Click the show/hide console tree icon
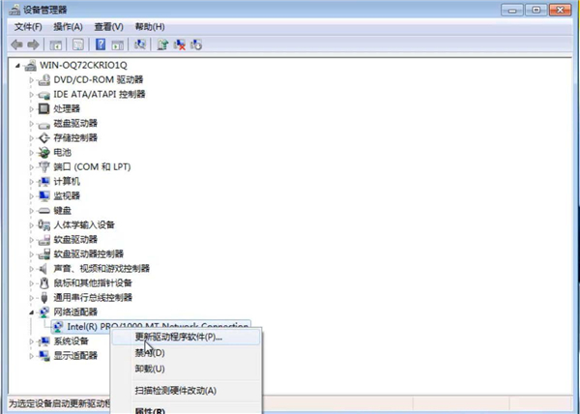Screen dimensions: 580x414 [x=56, y=44]
